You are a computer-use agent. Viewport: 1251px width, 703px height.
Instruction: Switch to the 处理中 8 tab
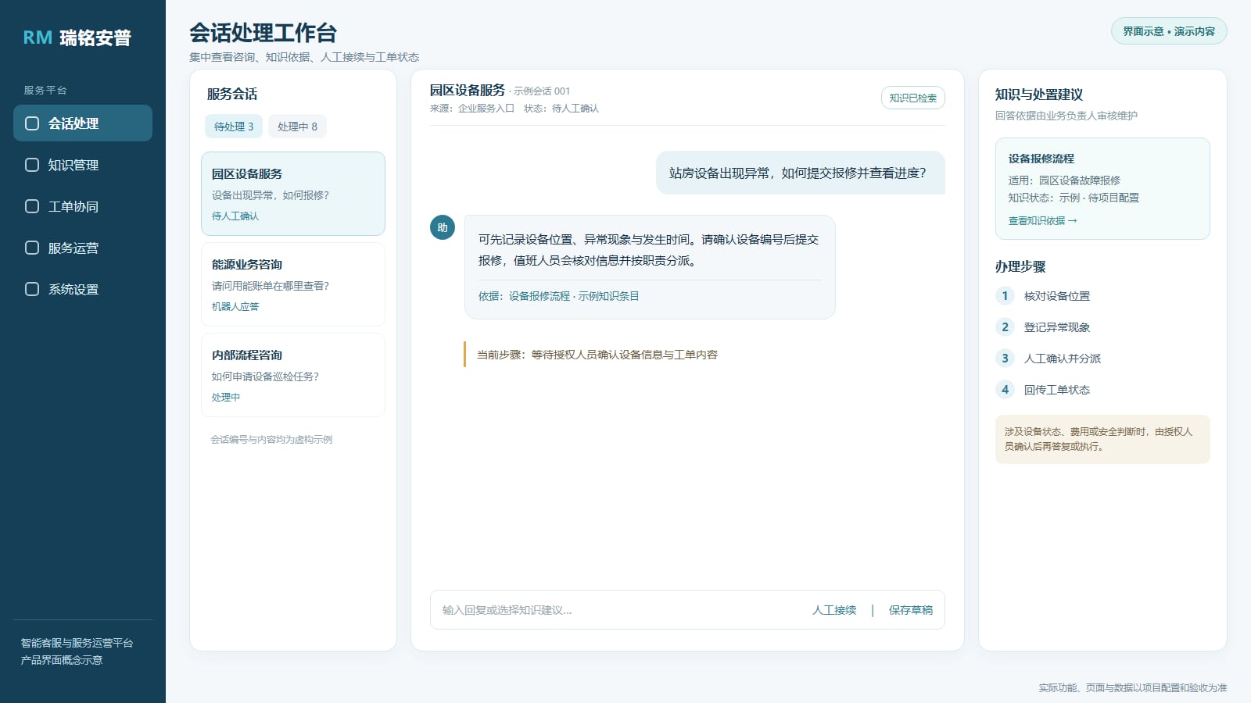pos(297,127)
